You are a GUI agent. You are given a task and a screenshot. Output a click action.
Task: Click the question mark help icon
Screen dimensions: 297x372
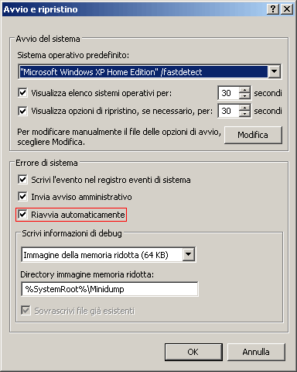coord(273,9)
